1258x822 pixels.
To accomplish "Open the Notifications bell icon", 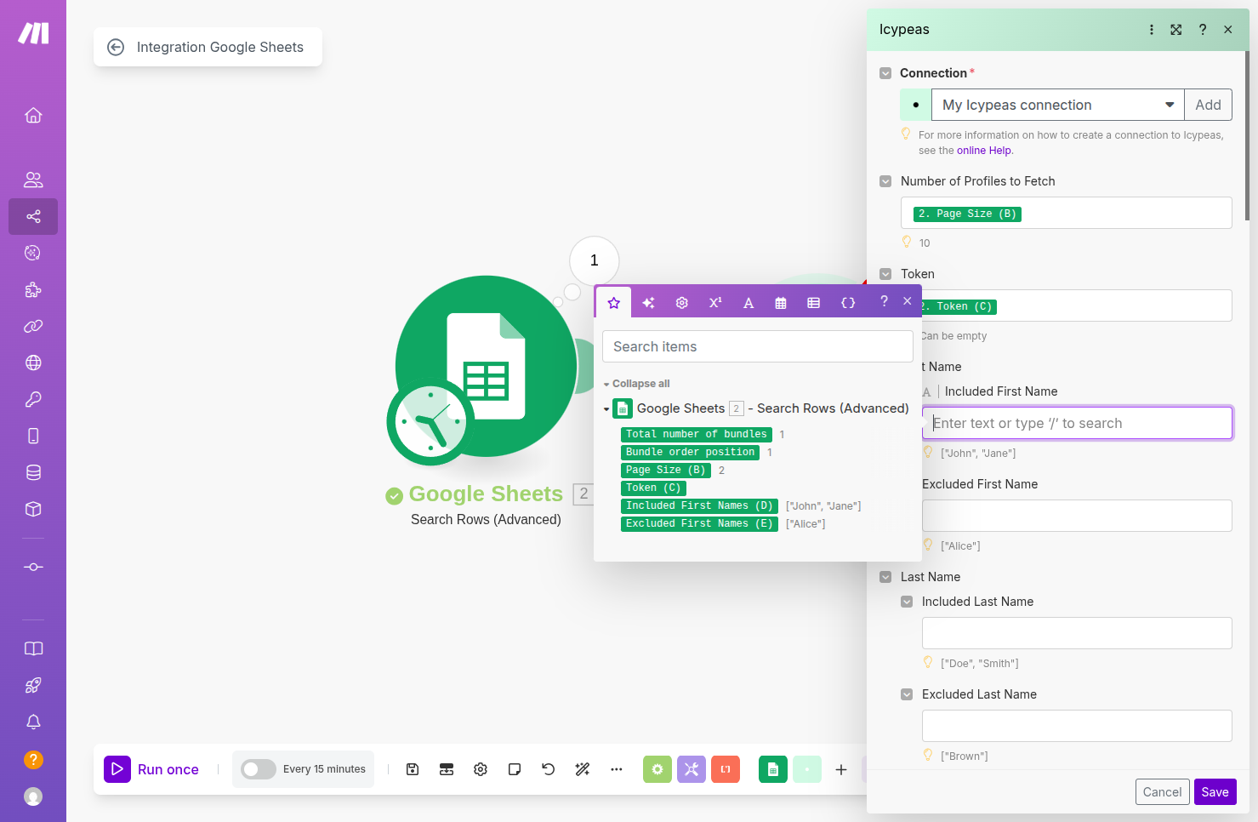I will pyautogui.click(x=33, y=722).
